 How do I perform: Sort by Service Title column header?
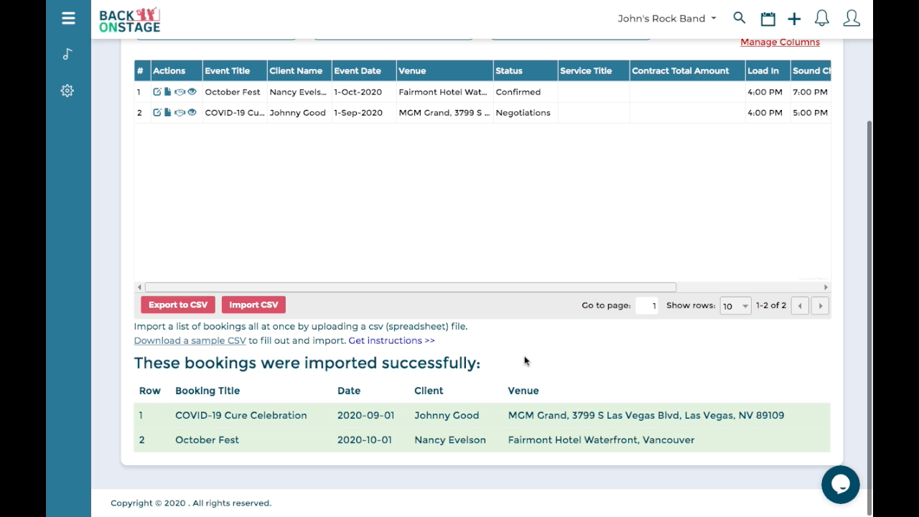click(x=593, y=70)
